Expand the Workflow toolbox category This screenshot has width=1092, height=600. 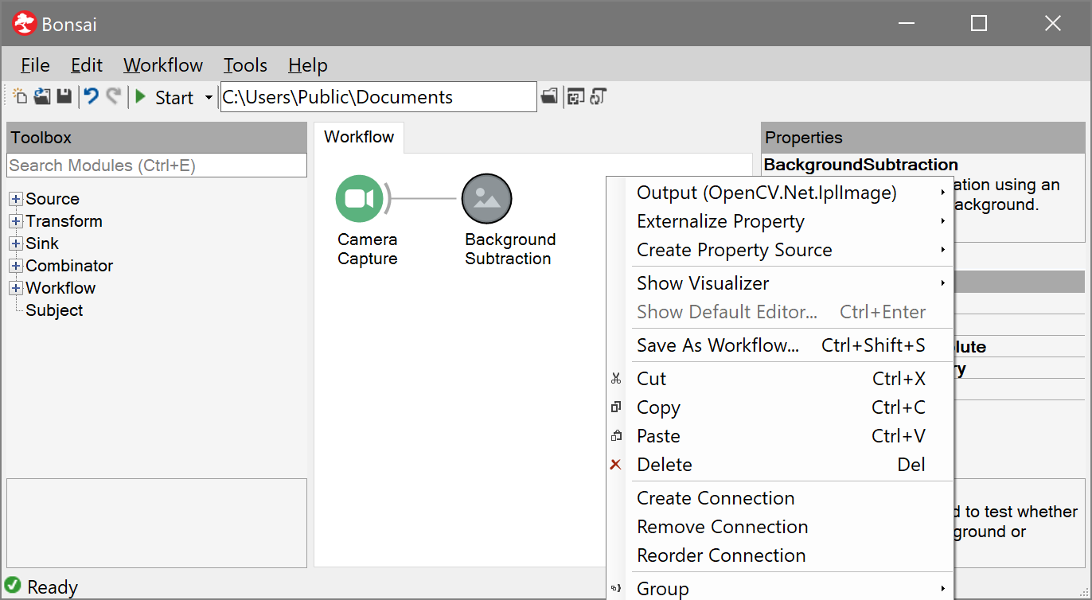[x=16, y=288]
